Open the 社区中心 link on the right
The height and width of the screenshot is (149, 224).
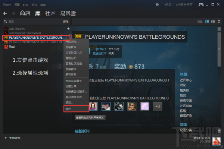[186, 80]
